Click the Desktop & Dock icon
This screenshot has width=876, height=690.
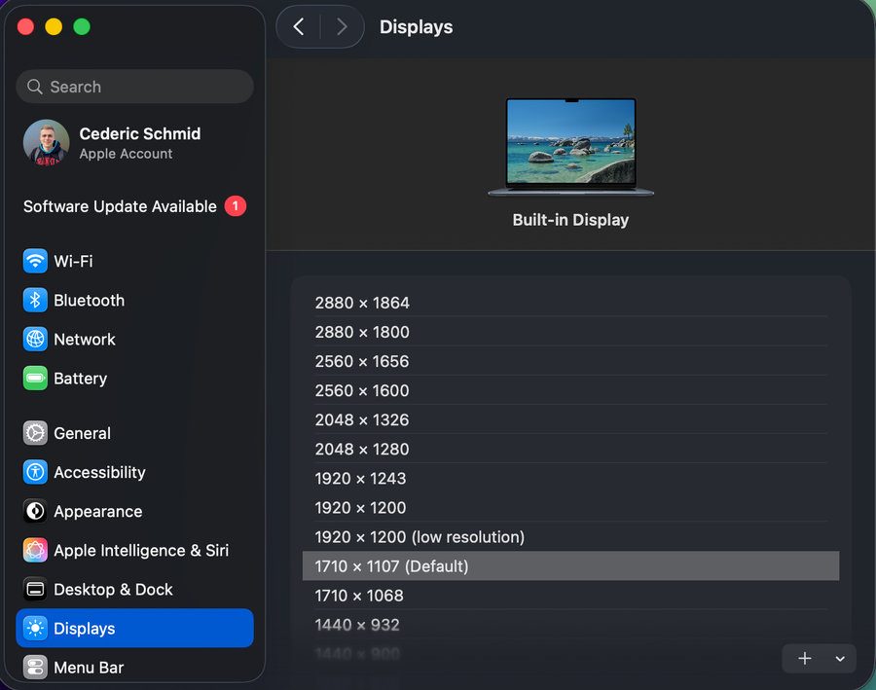tap(35, 590)
